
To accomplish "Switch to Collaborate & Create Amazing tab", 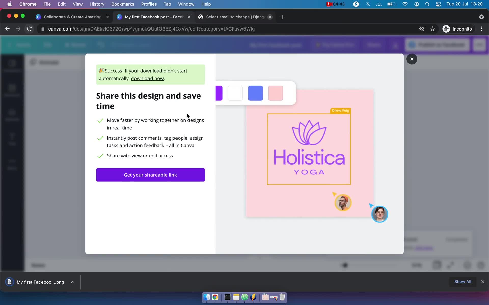I will click(72, 17).
